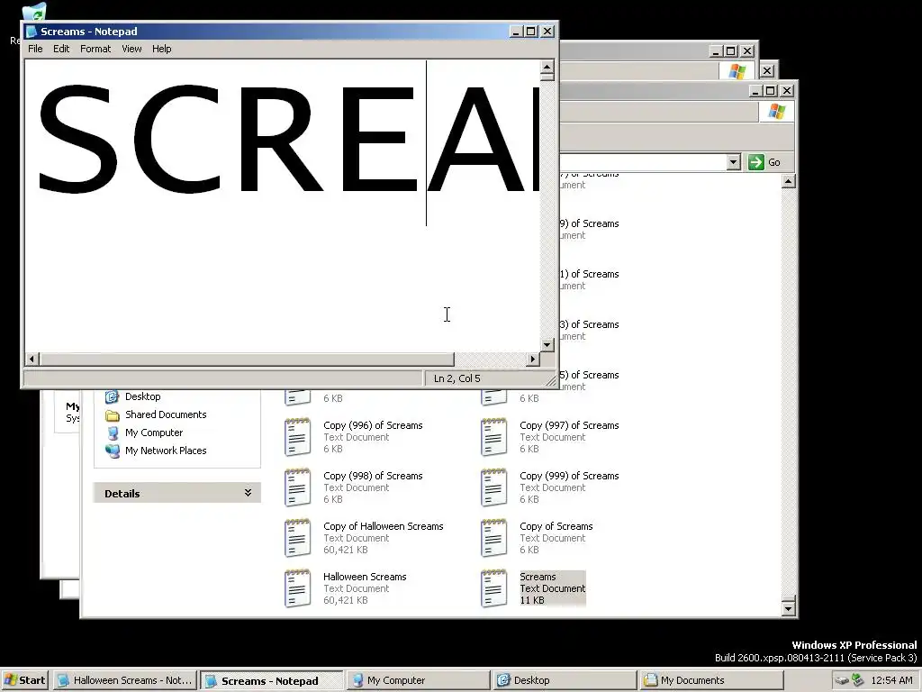Switch to Halloween Screams Notepad taskbar button
This screenshot has height=692, width=922.
(124, 681)
